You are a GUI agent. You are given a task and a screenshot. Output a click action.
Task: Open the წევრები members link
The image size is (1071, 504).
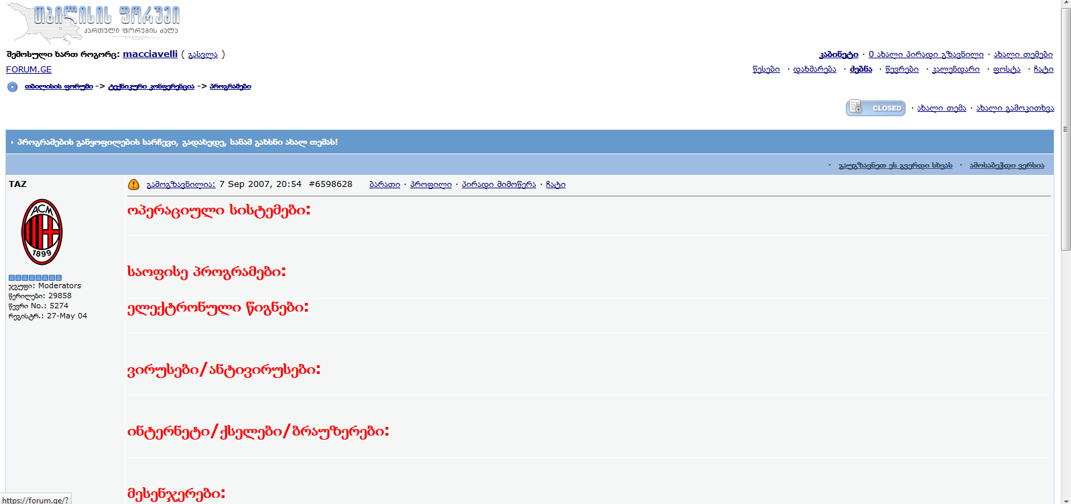[x=902, y=70]
